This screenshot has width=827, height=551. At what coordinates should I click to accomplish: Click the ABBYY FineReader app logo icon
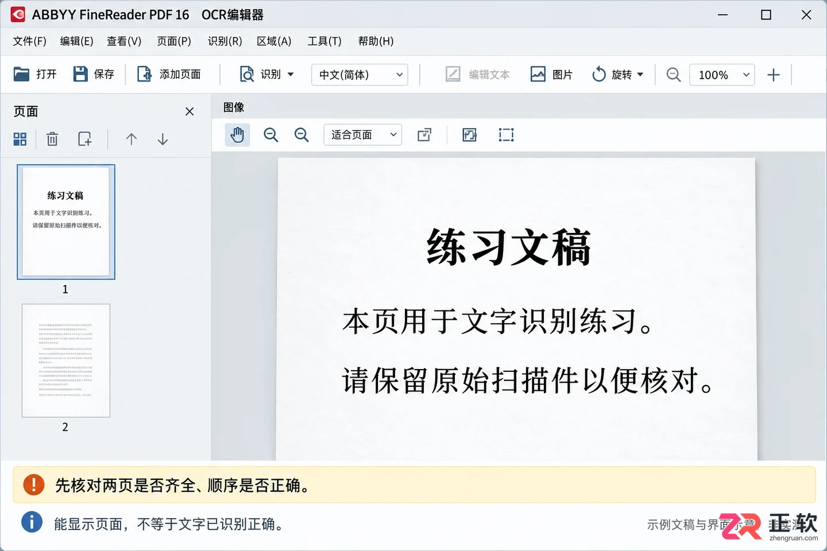click(x=18, y=14)
